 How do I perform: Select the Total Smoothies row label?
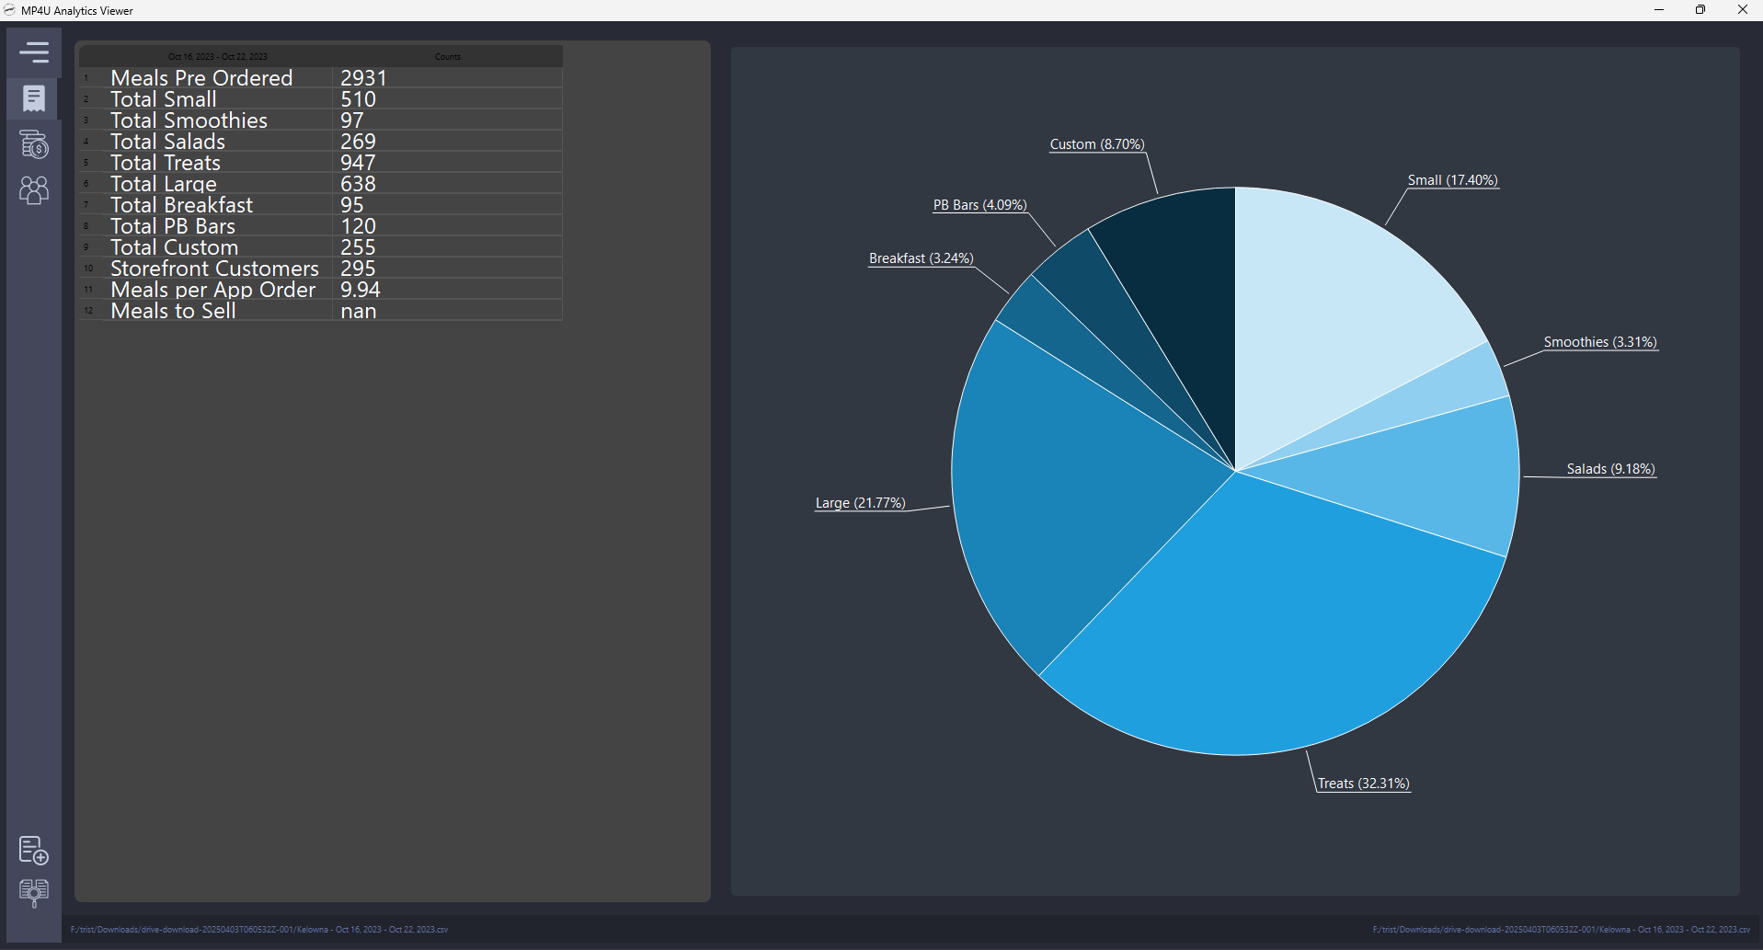(x=189, y=120)
